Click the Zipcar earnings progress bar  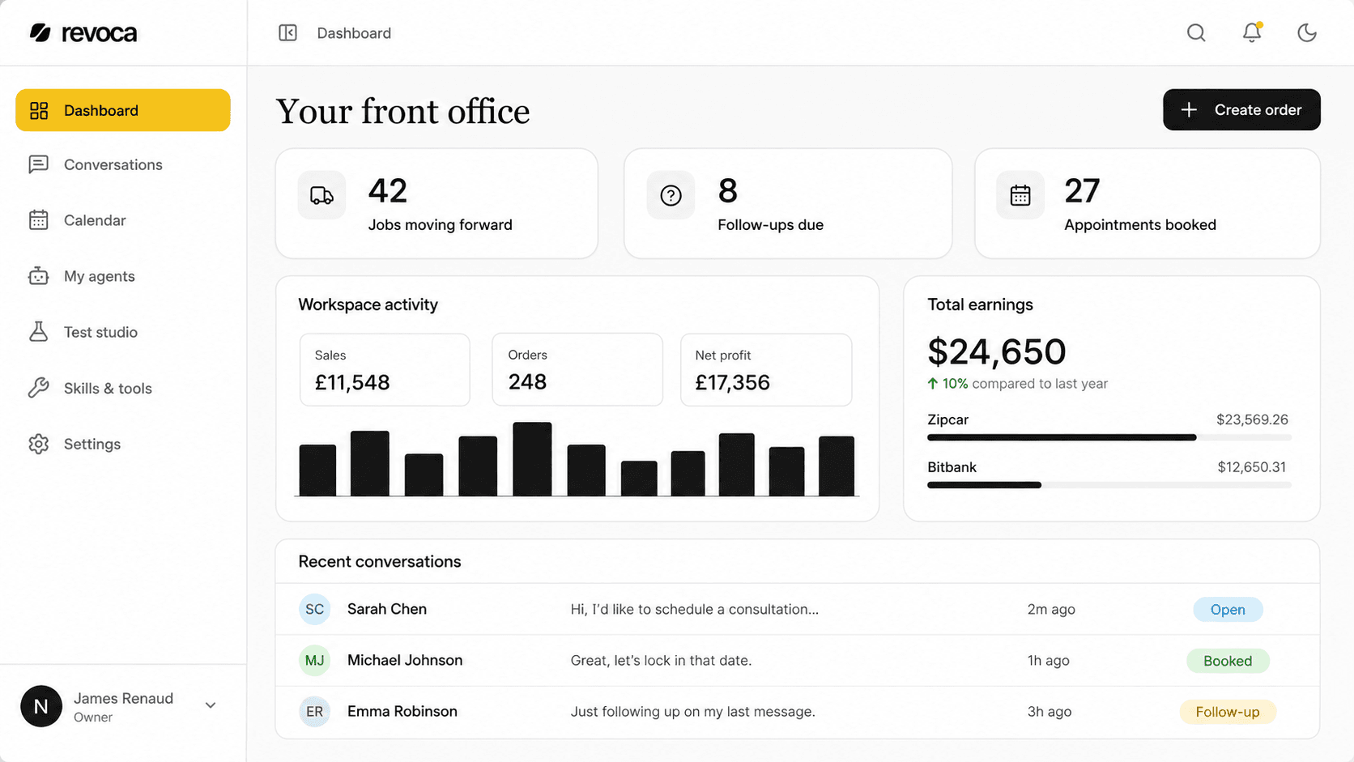pos(1109,437)
